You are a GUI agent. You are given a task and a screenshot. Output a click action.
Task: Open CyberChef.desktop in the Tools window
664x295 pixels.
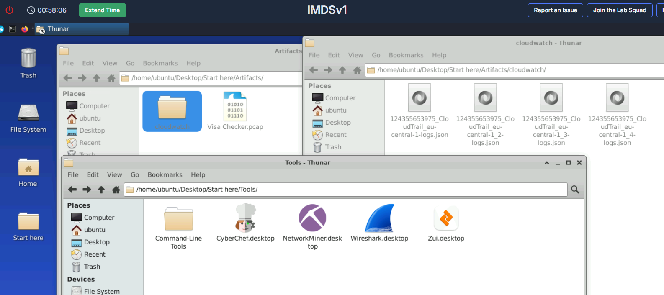(x=245, y=223)
